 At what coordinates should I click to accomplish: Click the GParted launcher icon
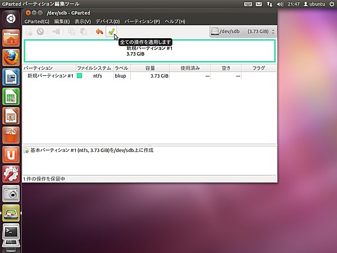pos(11,213)
